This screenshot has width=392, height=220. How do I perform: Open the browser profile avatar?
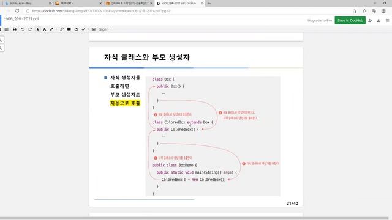click(383, 11)
